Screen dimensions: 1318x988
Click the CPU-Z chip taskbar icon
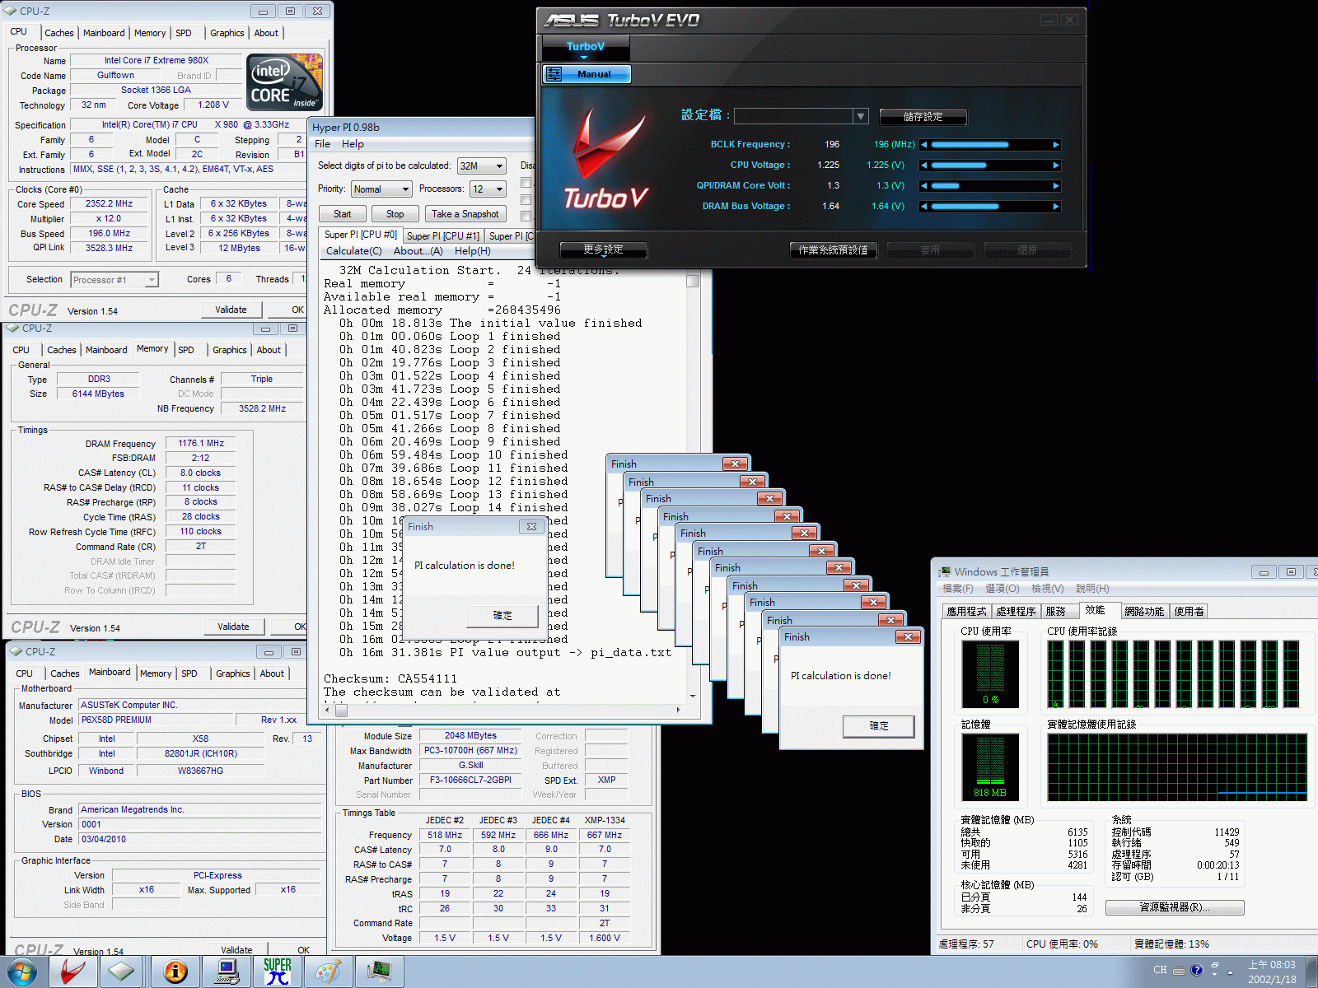point(122,972)
